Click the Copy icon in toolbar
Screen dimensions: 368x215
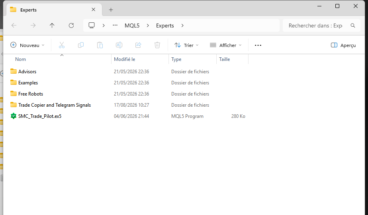(x=81, y=45)
